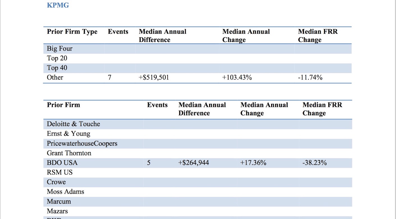Viewport: 396px width, 219px height.
Task: Select the +$264,944 value in BDO row
Action: click(194, 163)
